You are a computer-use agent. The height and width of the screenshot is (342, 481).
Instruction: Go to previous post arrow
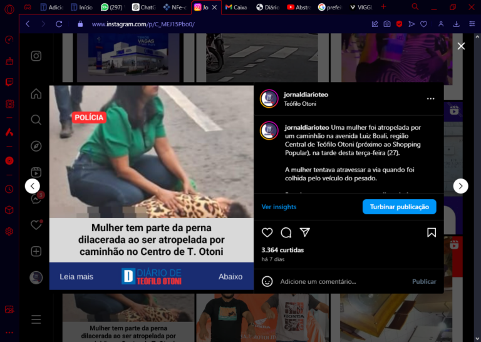[x=33, y=186]
